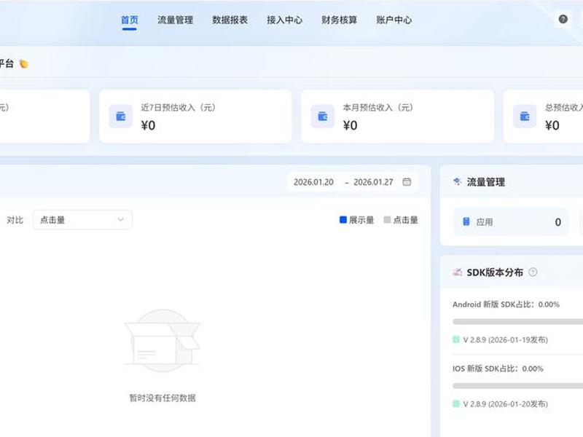Click the 应用 app icon
This screenshot has height=437, width=583.
tap(466, 221)
